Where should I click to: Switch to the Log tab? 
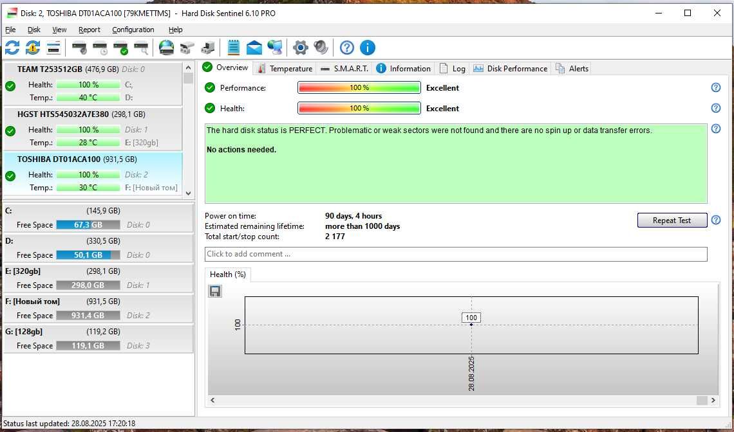click(x=452, y=68)
